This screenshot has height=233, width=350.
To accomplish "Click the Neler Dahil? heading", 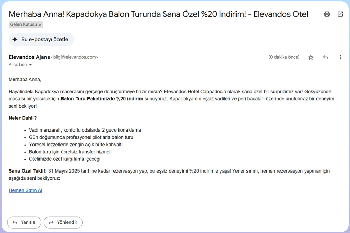I will coord(23,118).
